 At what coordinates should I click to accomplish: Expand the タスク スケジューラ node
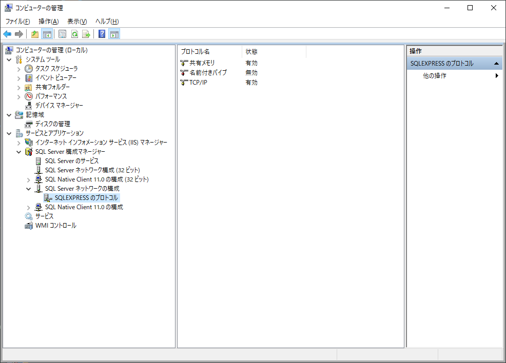[18, 69]
